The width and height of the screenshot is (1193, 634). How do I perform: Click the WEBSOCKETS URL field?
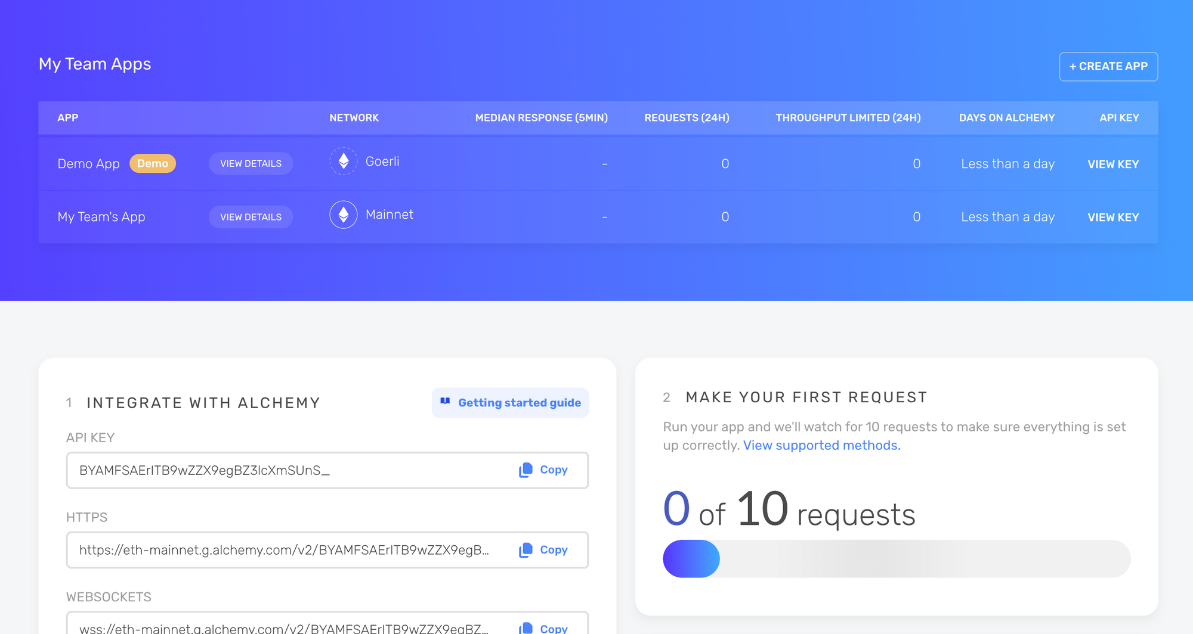tap(327, 623)
